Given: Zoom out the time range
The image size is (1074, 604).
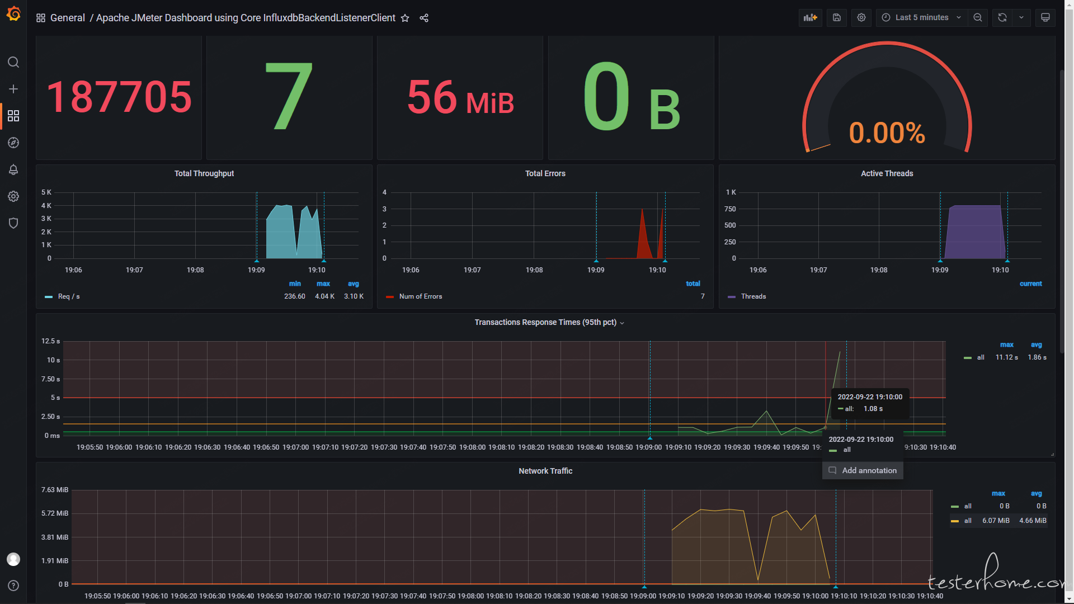Looking at the screenshot, I should pos(978,18).
